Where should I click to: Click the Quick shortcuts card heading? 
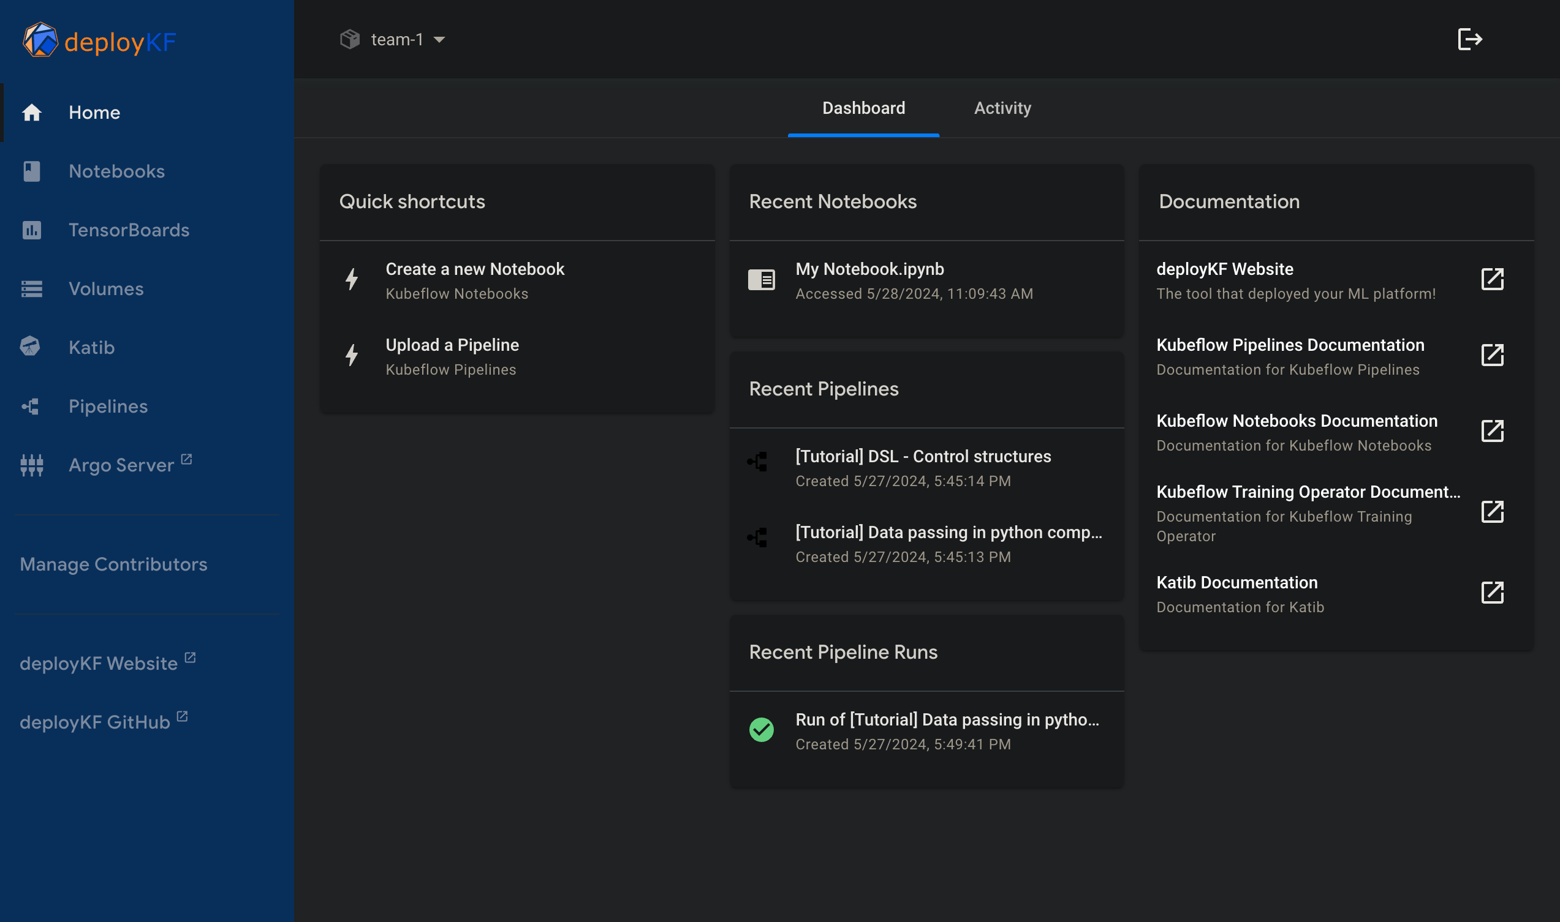(412, 201)
